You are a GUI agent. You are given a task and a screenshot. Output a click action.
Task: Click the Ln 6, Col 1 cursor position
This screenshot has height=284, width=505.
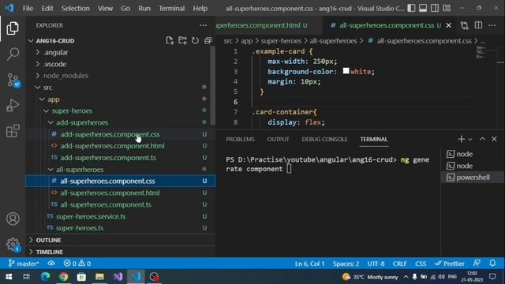(309, 263)
